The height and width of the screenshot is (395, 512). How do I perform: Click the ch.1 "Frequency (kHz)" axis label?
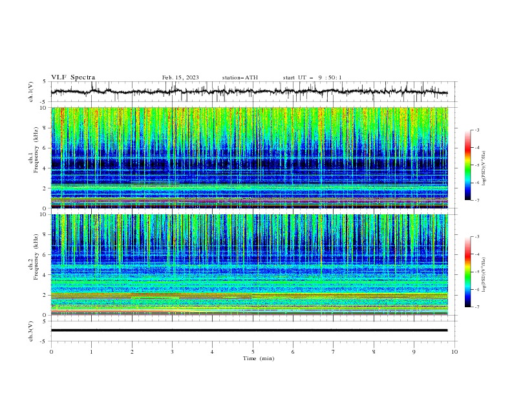tap(36, 149)
